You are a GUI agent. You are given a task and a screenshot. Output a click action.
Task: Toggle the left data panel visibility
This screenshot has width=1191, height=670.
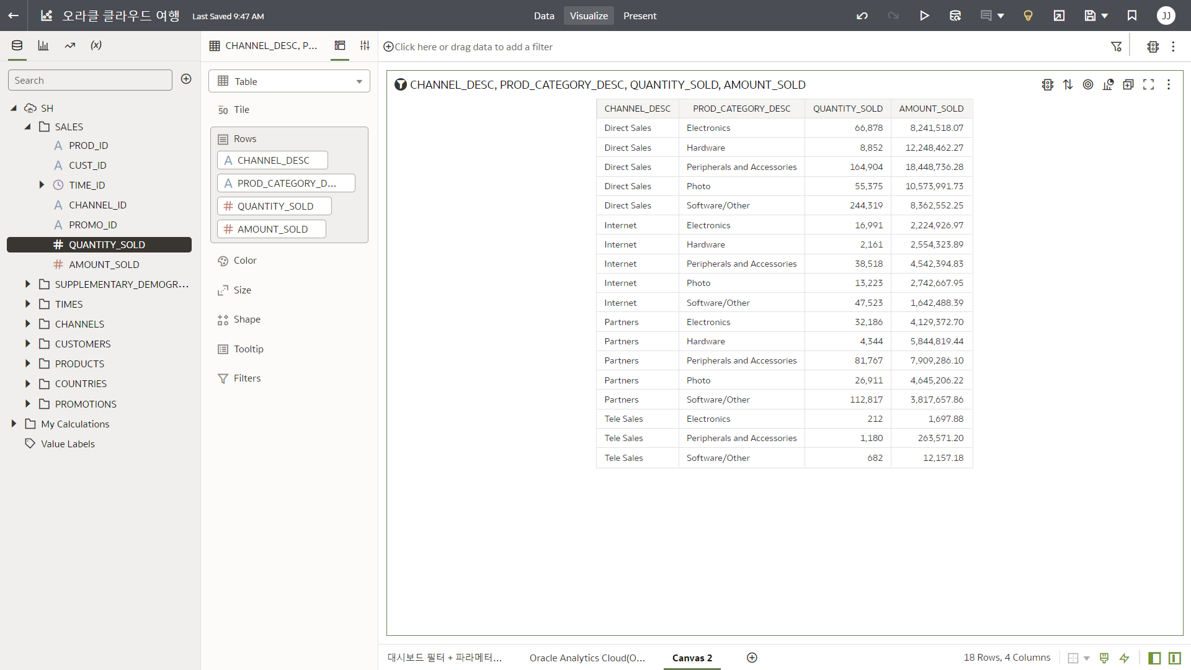[x=1154, y=658]
